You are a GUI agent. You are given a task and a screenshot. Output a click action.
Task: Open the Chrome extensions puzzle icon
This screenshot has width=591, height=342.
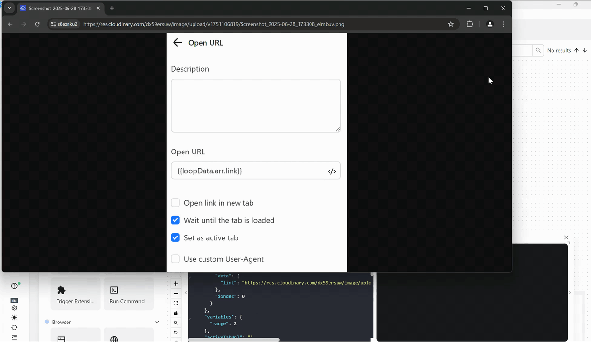[x=470, y=24]
